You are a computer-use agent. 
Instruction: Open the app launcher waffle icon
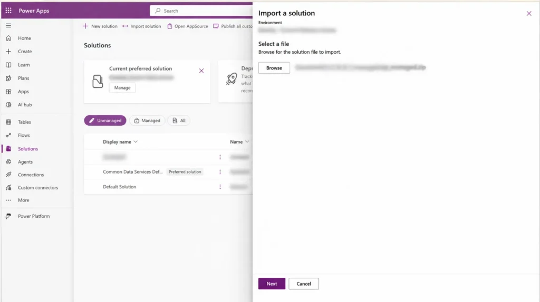click(8, 11)
